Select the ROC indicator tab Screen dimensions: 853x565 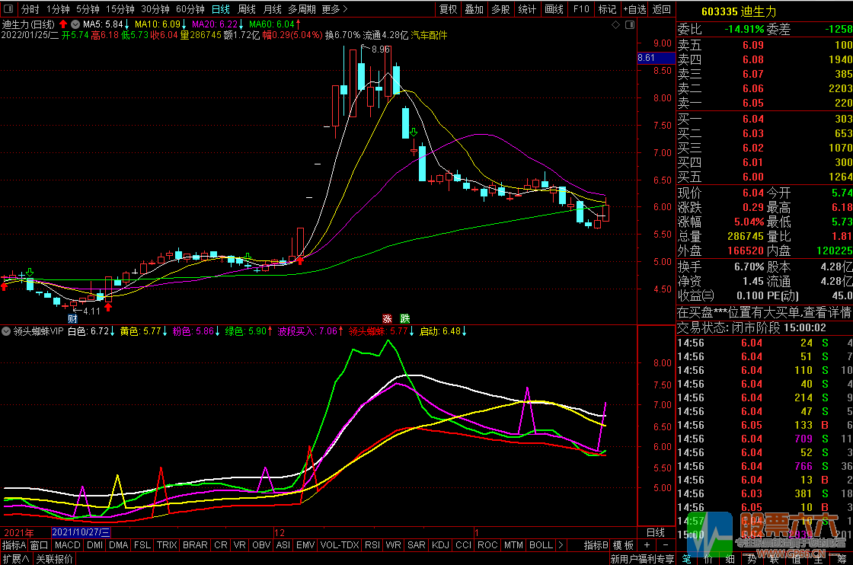pos(488,545)
